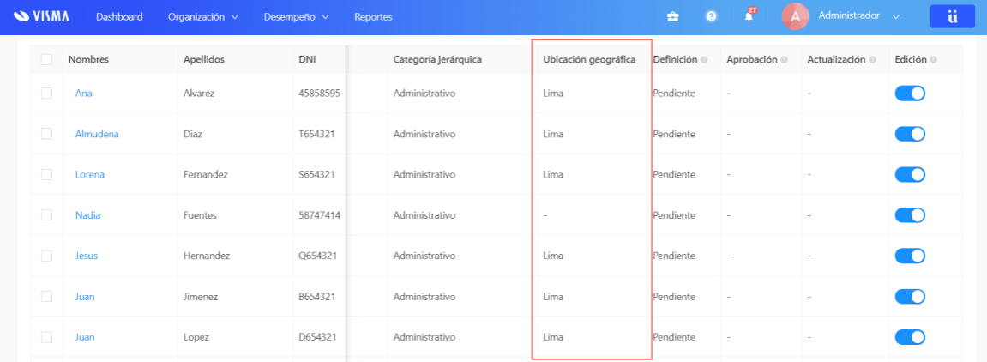Image resolution: width=987 pixels, height=362 pixels.
Task: Open notifications bell with 27 badge
Action: click(749, 15)
